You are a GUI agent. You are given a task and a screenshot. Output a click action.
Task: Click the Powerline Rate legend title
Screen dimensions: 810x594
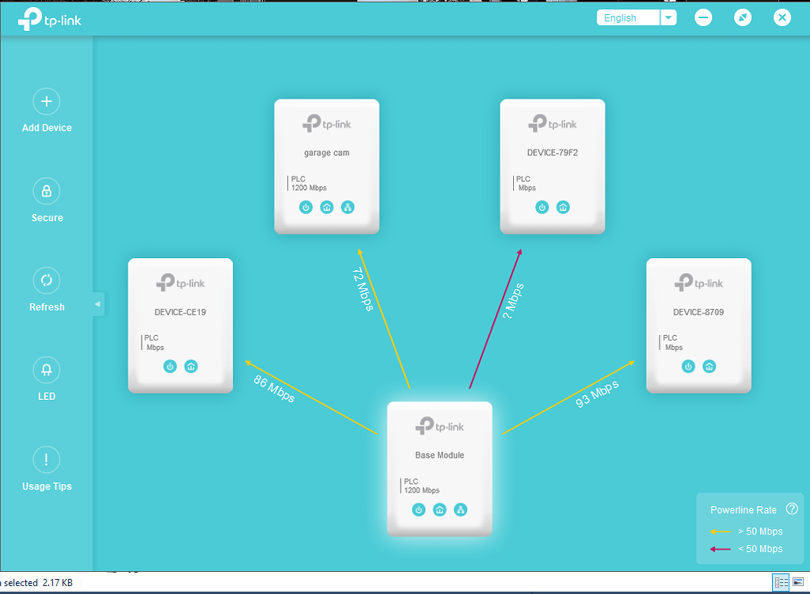[743, 510]
